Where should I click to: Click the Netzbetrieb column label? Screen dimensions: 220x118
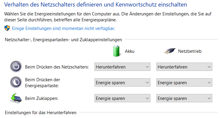(190, 51)
